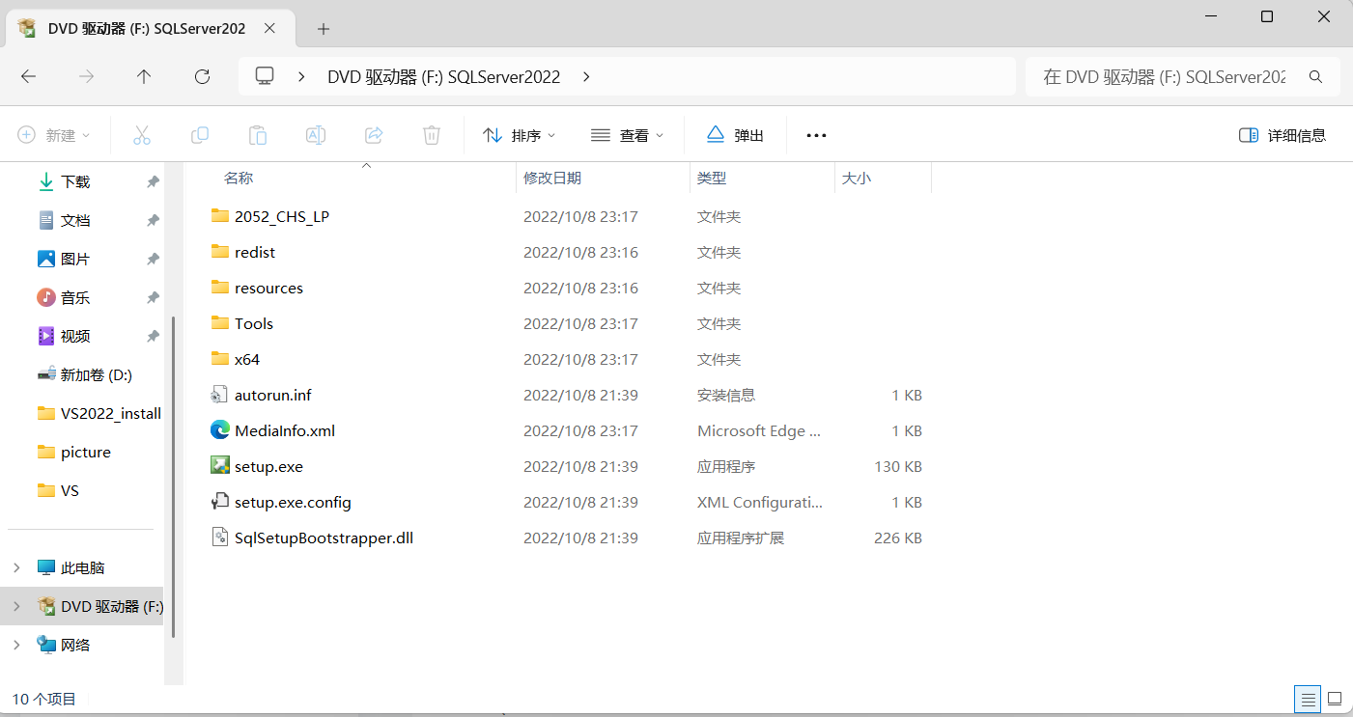Unpin Downloads (下载) using its pin icon
This screenshot has width=1353, height=717.
(153, 181)
